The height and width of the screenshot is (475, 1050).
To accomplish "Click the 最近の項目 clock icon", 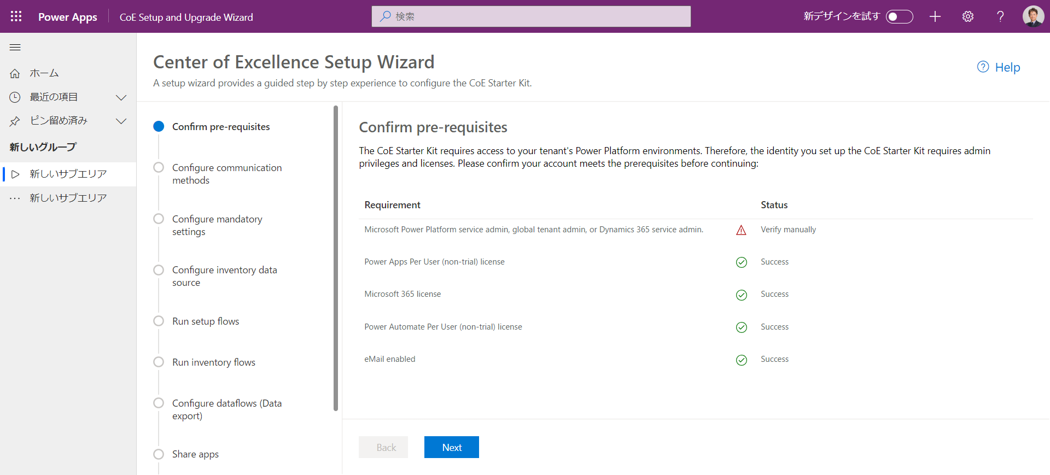I will [x=15, y=97].
